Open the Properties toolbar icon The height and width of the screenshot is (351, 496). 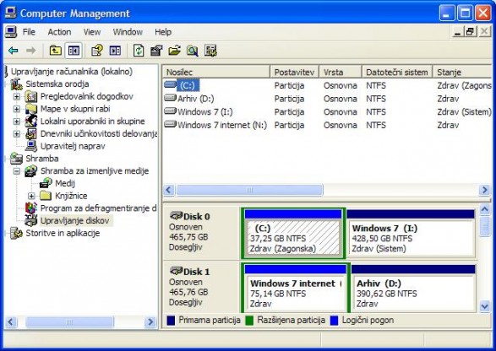point(156,51)
